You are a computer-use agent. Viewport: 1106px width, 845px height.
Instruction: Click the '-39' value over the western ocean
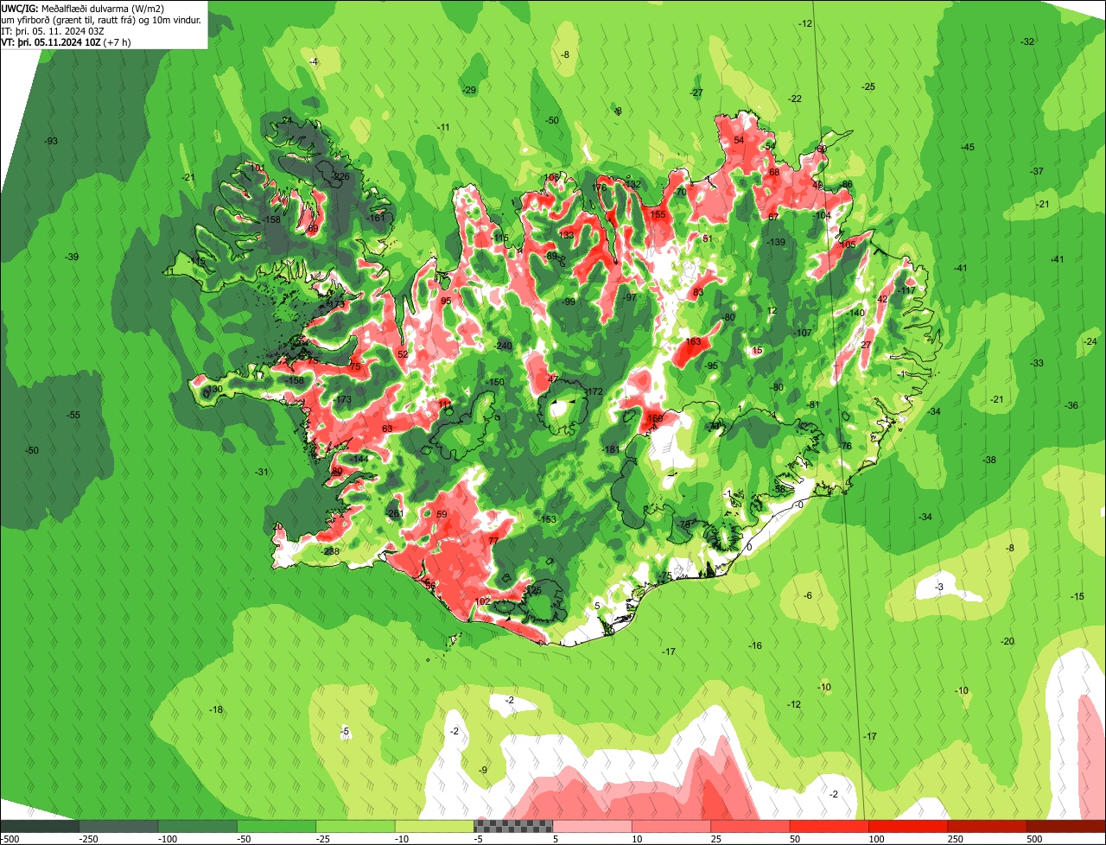(x=72, y=257)
